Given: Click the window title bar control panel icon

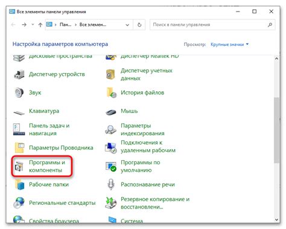Looking at the screenshot, I should (12, 11).
